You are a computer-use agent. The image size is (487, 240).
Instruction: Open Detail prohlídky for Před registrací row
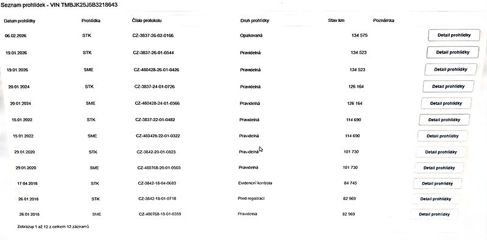pyautogui.click(x=435, y=199)
